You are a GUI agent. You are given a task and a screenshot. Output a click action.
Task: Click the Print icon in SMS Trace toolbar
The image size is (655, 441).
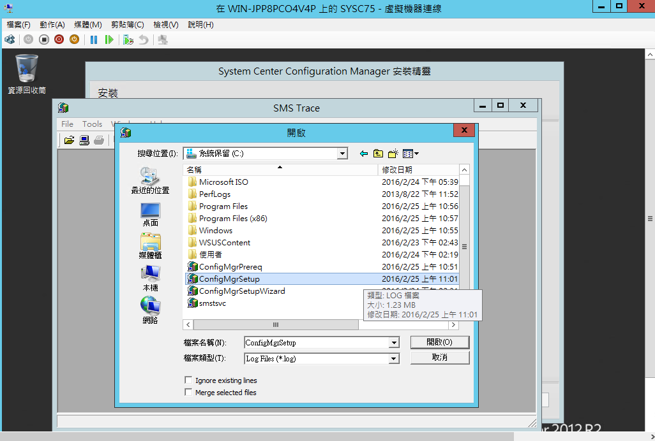99,140
